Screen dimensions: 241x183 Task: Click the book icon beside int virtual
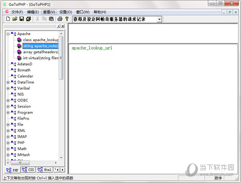(19, 58)
